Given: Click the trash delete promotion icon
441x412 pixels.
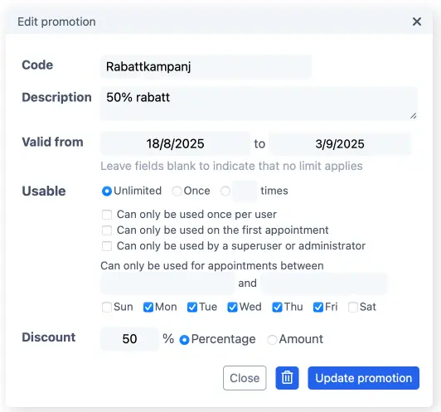Looking at the screenshot, I should (287, 378).
